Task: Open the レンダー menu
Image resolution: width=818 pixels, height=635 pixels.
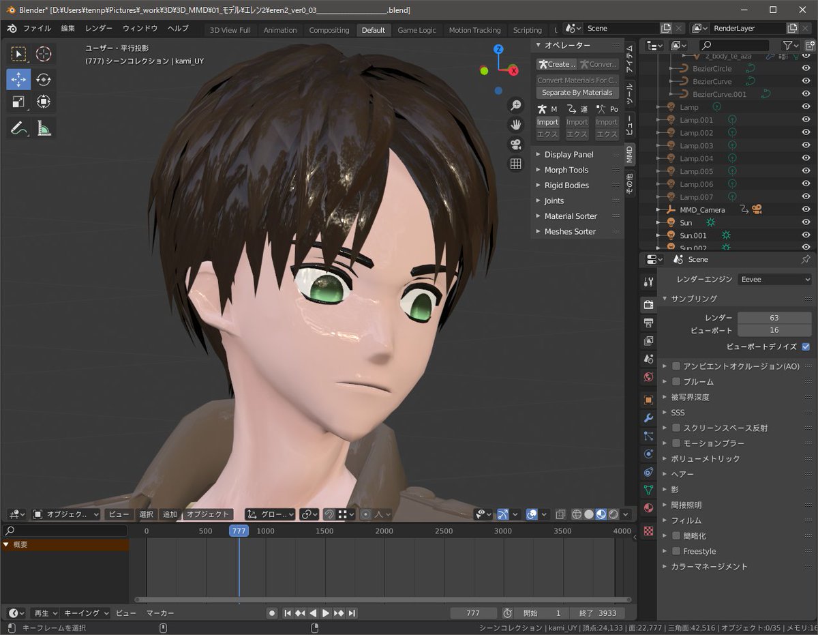Action: [99, 29]
